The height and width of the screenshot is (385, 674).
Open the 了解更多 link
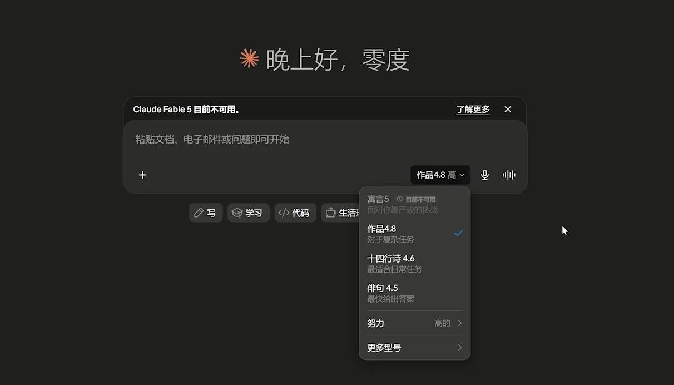point(473,110)
